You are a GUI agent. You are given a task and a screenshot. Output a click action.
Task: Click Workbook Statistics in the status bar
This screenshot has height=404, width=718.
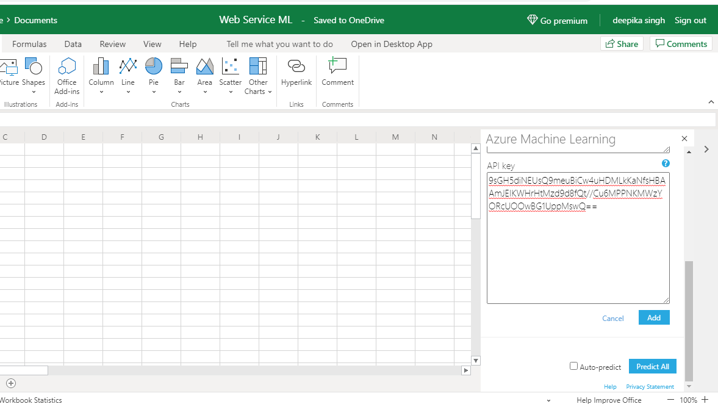click(x=31, y=400)
